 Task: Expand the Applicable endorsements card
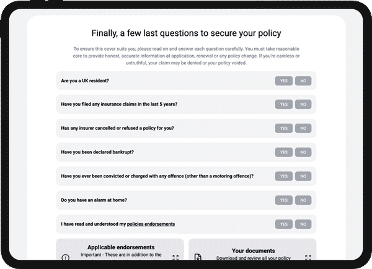(175, 257)
